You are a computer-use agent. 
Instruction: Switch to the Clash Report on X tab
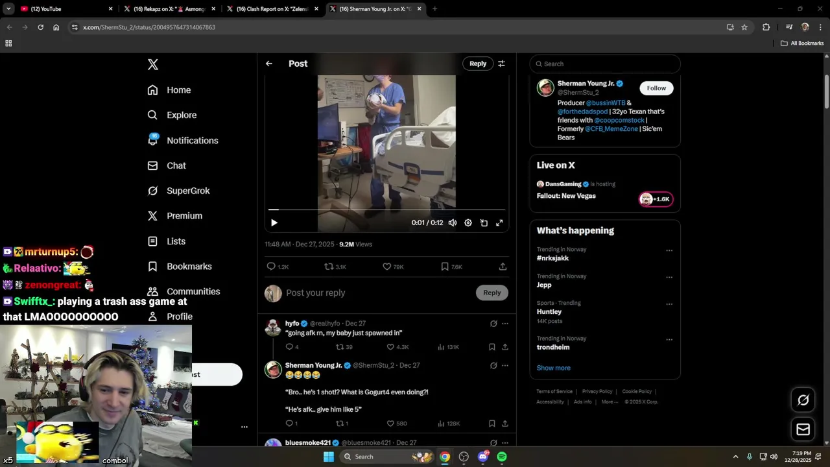(272, 9)
